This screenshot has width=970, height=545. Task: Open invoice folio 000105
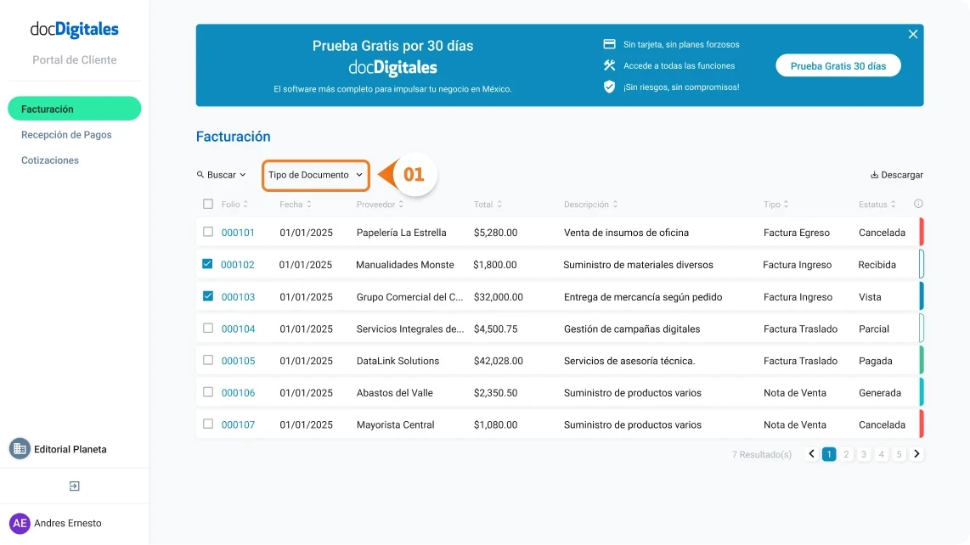(236, 361)
